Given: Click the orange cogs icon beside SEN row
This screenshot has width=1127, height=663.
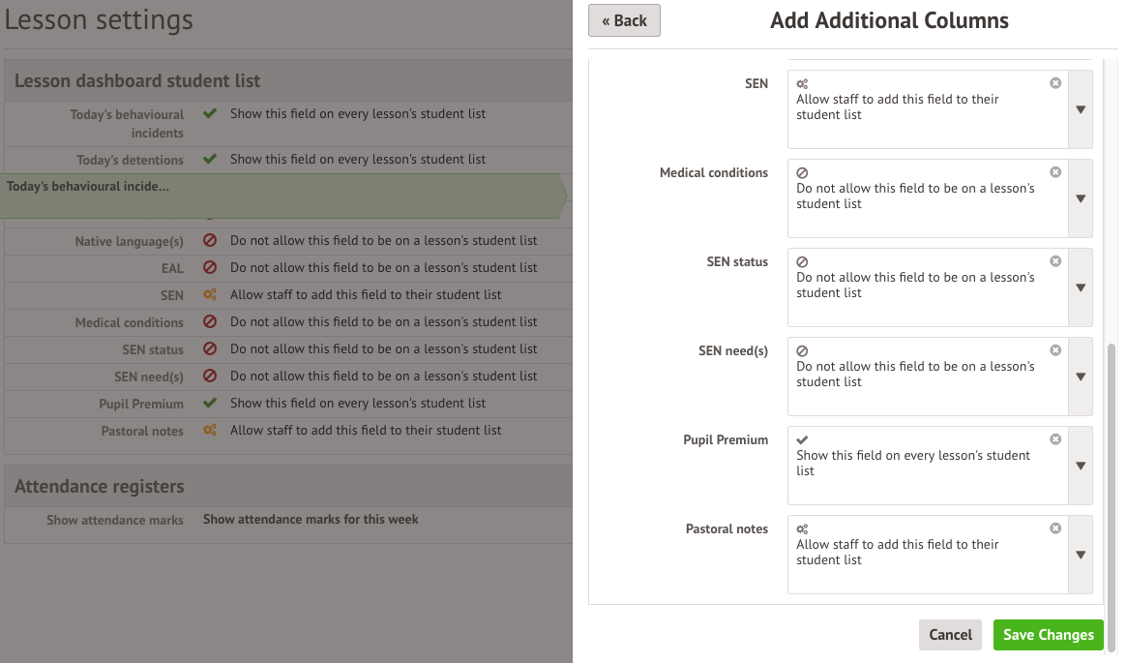Looking at the screenshot, I should [210, 294].
